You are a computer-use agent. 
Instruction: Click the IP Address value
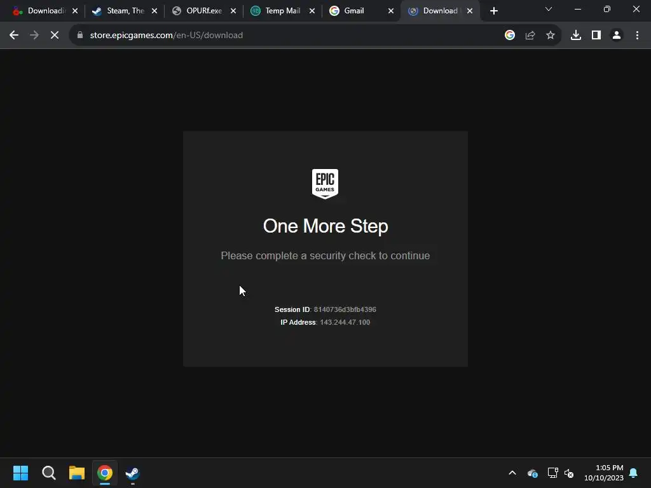point(345,322)
